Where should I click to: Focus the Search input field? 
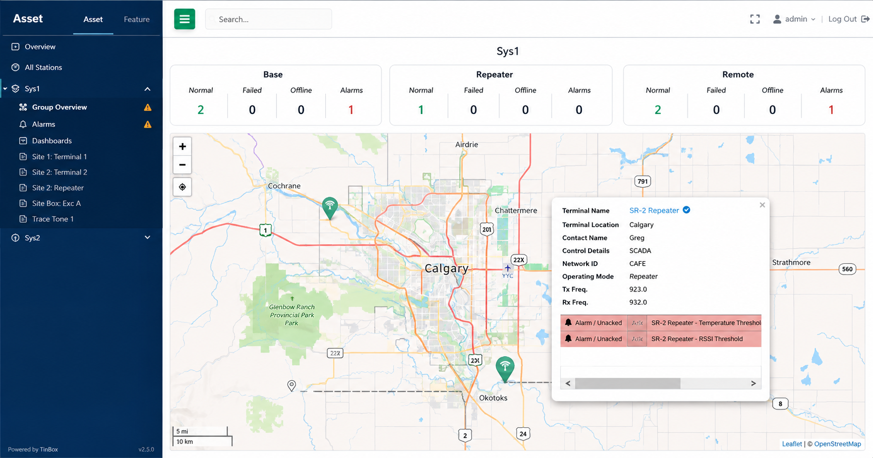269,19
